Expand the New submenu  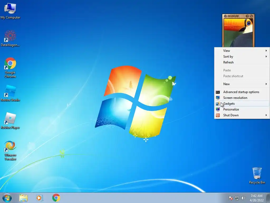pos(242,84)
